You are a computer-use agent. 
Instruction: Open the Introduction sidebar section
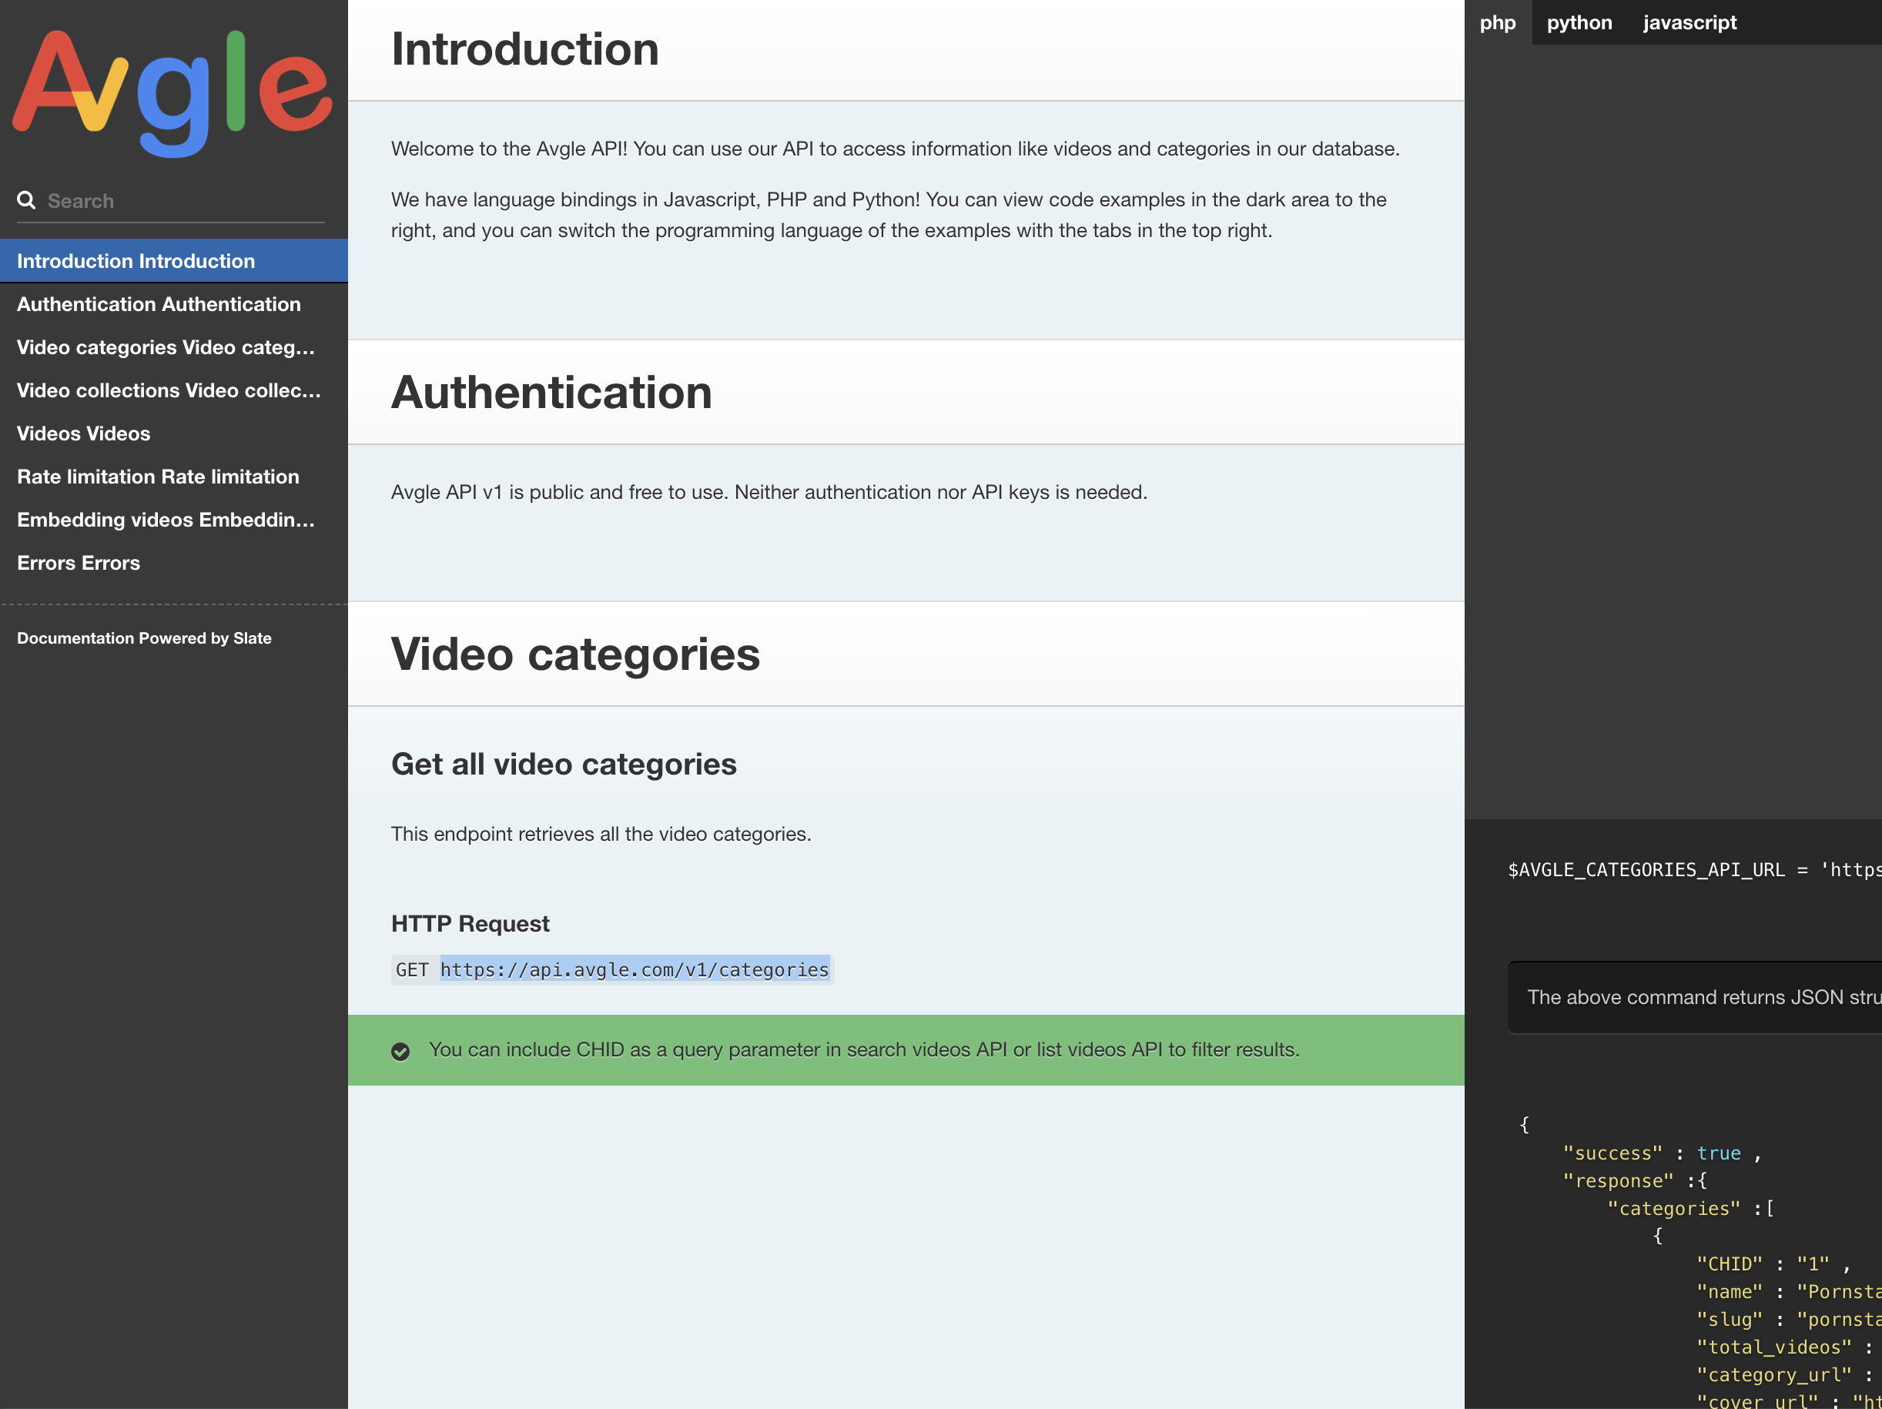pos(173,261)
